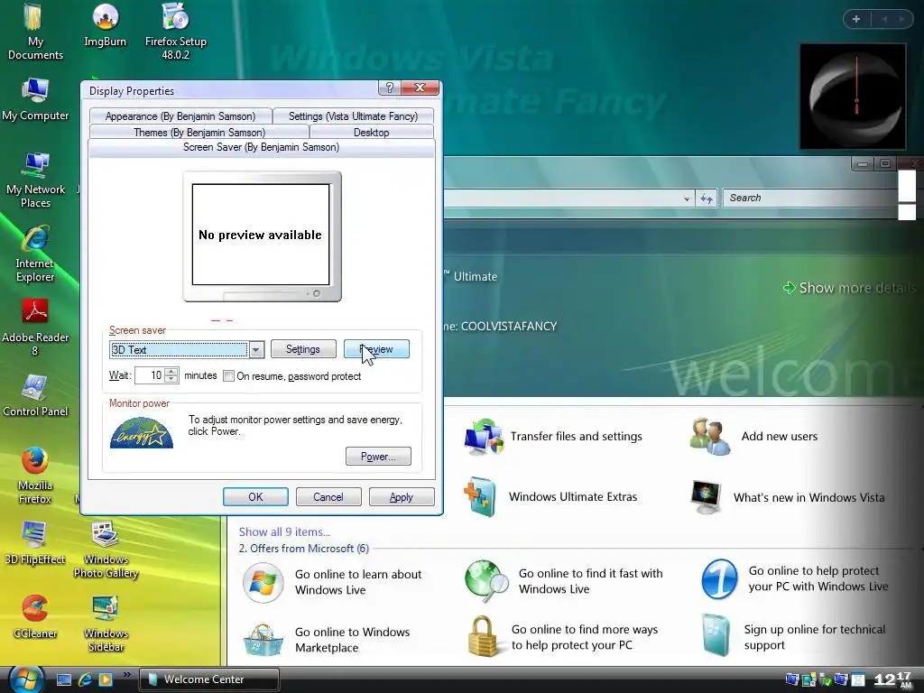Open Add new users item
Viewport: 924px width, 693px height.
coord(753,437)
